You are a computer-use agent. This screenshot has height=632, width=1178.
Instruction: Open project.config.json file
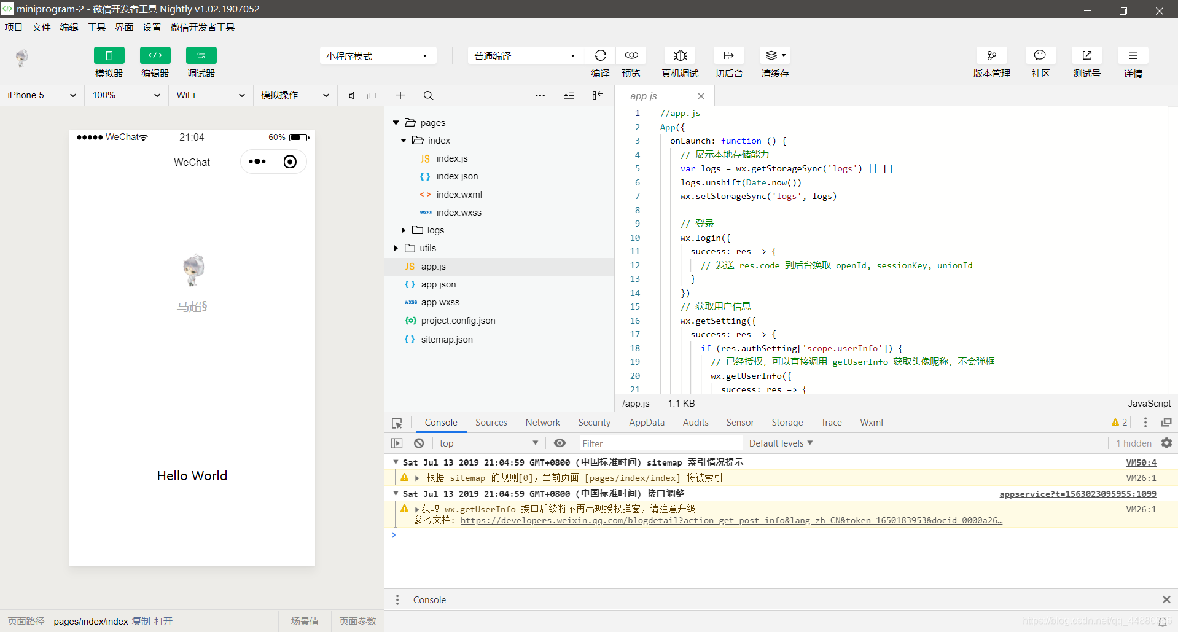[458, 321]
